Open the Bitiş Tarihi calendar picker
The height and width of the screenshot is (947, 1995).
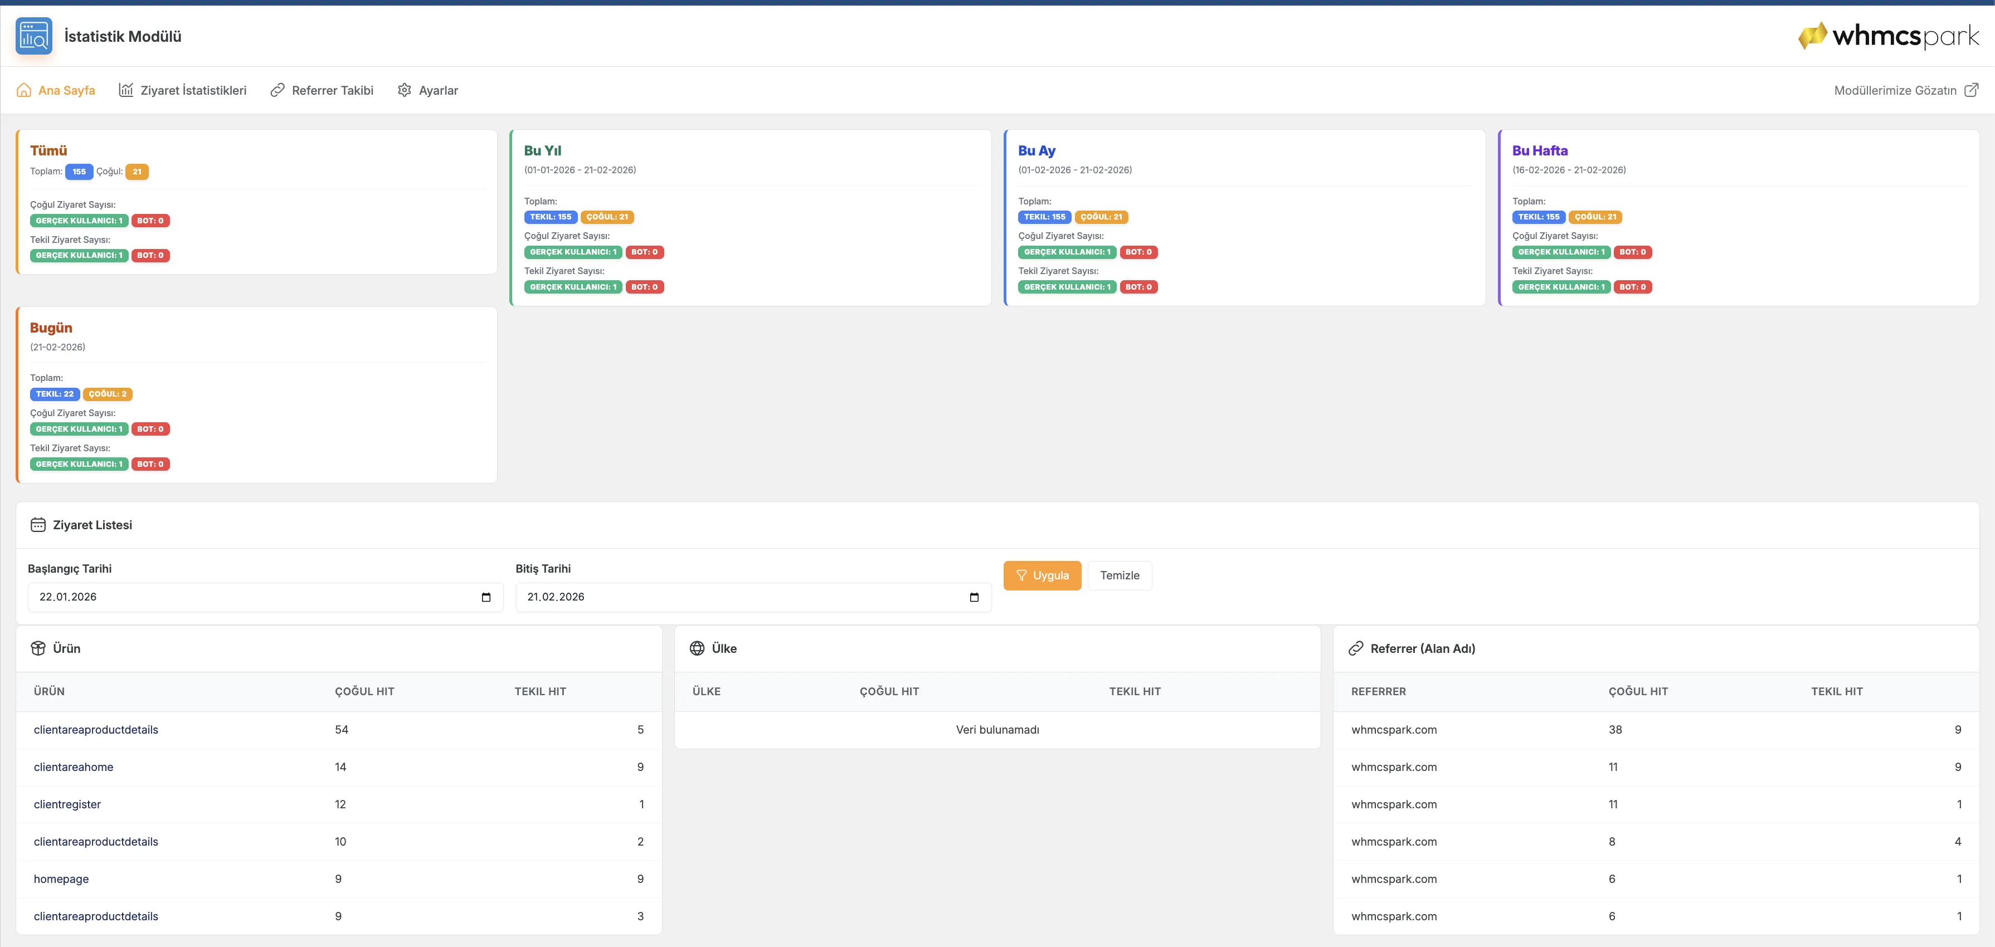[974, 597]
